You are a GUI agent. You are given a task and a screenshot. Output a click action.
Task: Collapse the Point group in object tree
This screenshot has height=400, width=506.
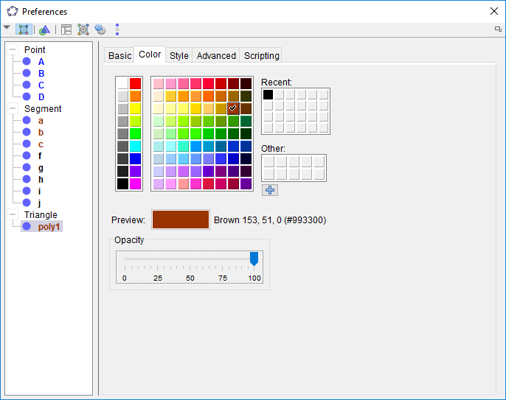pos(13,50)
